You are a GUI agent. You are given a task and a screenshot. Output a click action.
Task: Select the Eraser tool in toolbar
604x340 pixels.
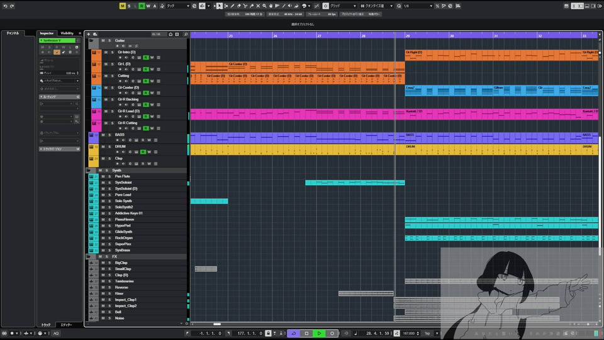[x=238, y=6]
